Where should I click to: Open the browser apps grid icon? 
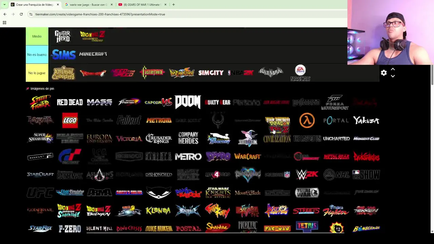[4, 23]
